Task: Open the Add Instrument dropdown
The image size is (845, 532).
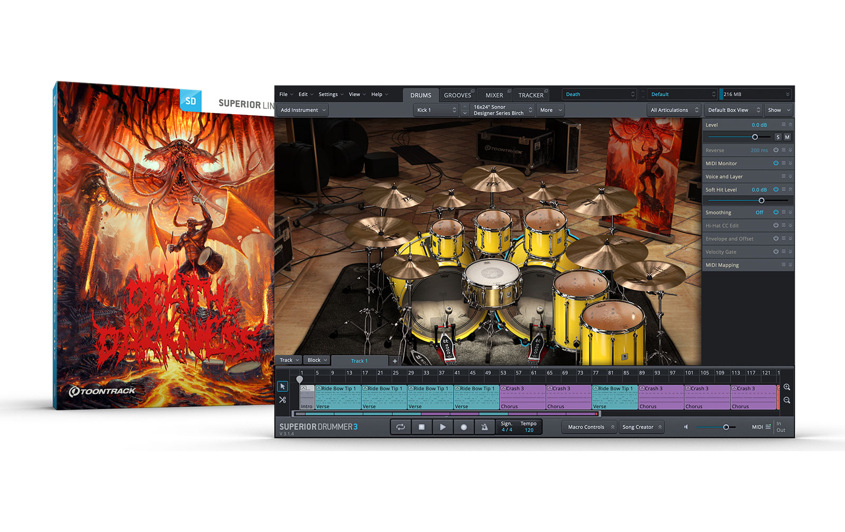Action: point(303,110)
